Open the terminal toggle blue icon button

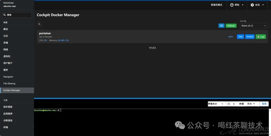(221, 26)
